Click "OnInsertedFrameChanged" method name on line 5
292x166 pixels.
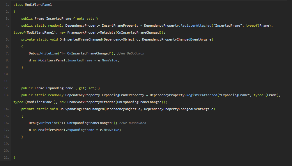click(x=81, y=39)
